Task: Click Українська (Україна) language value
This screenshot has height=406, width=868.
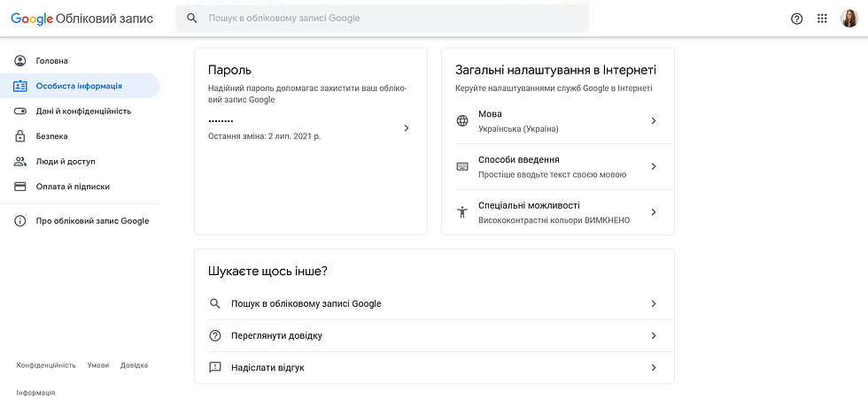Action: coord(518,129)
